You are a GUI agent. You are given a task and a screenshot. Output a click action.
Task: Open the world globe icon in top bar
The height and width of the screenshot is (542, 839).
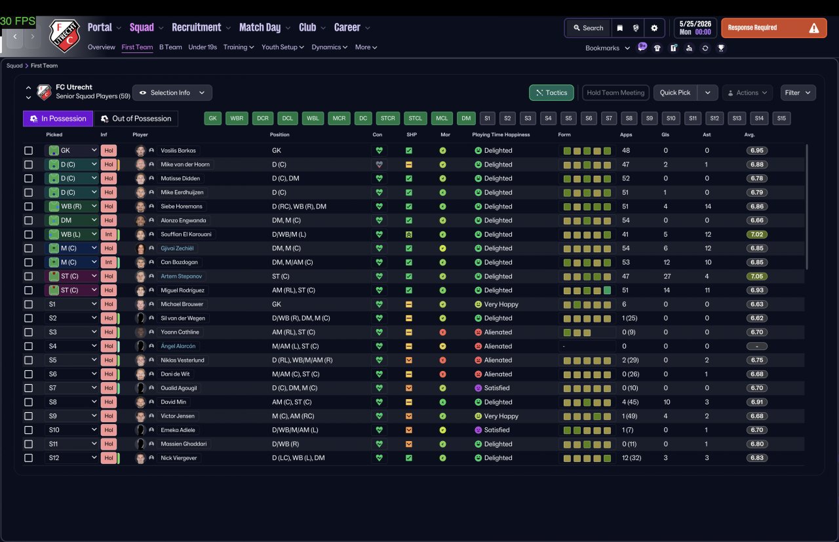(x=636, y=28)
